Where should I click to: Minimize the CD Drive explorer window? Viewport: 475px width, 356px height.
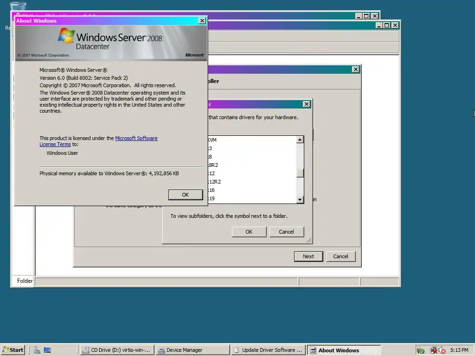[359, 16]
